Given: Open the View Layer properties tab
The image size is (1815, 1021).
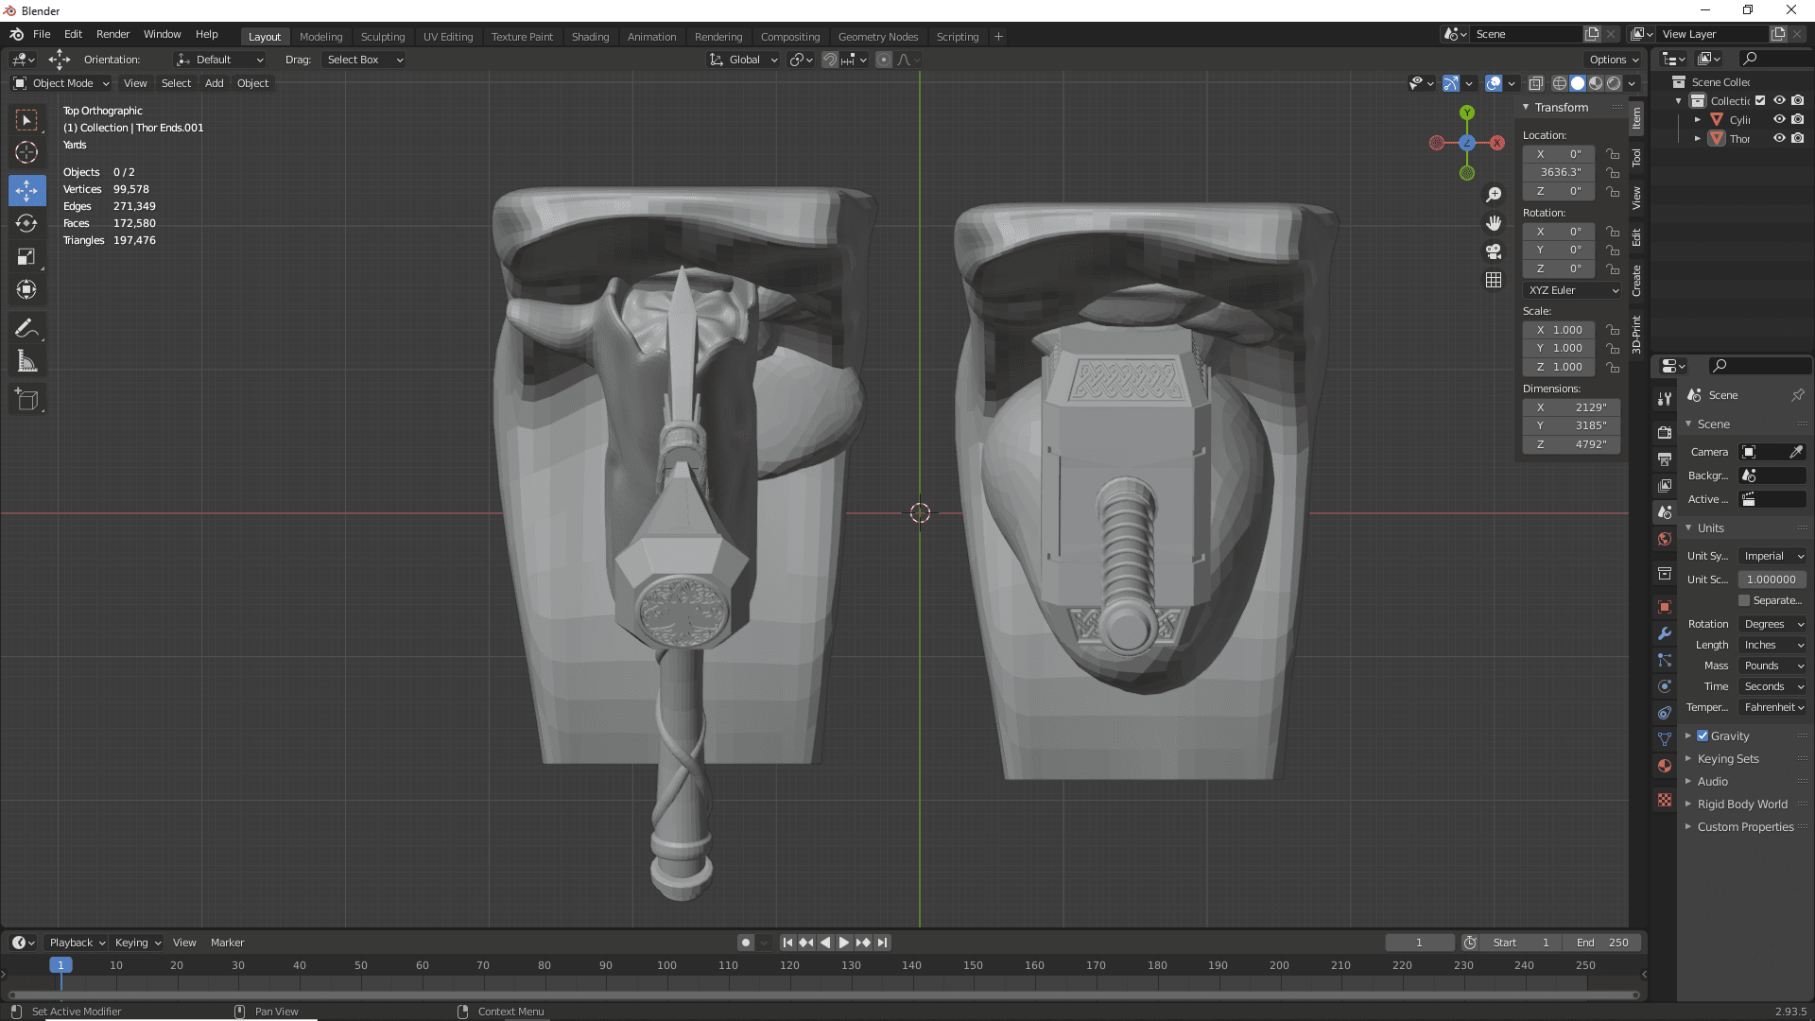Looking at the screenshot, I should pos(1665,485).
